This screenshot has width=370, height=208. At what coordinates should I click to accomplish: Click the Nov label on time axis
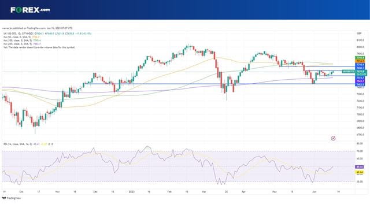click(x=57, y=192)
